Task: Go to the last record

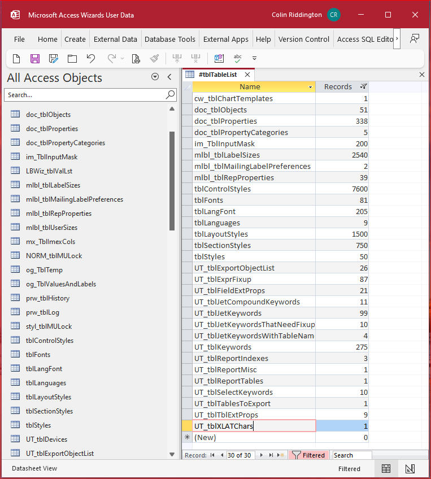Action: [271, 455]
